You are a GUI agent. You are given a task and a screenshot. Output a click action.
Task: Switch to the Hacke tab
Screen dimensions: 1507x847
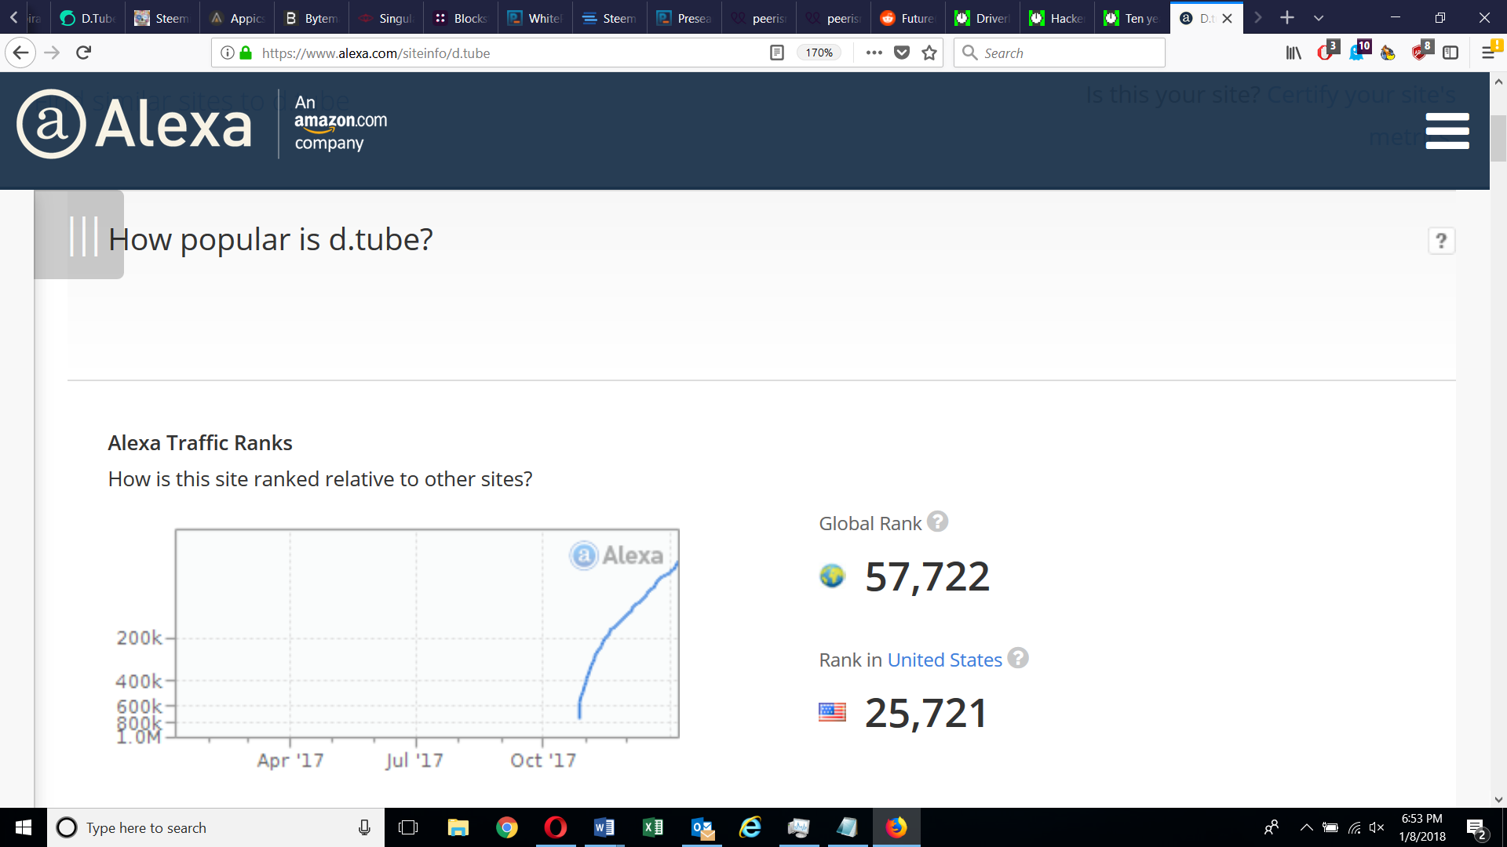point(1057,17)
